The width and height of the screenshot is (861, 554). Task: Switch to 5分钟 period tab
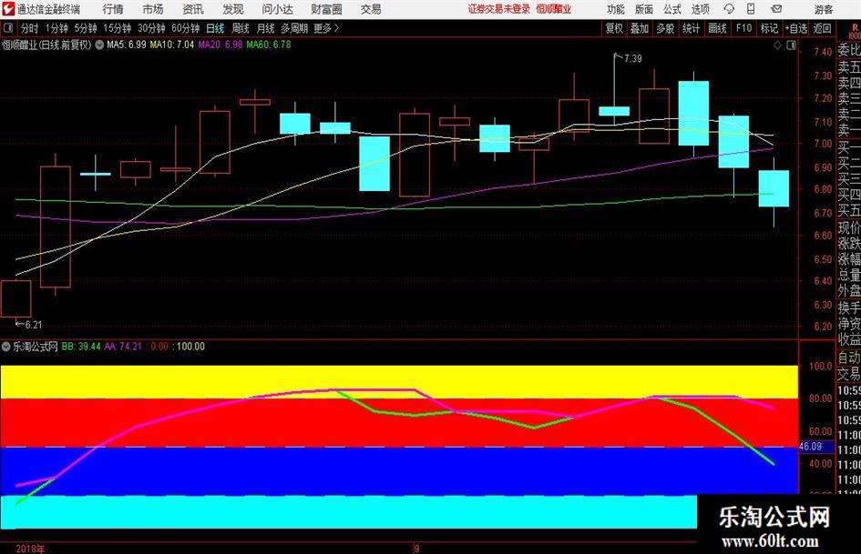[85, 28]
